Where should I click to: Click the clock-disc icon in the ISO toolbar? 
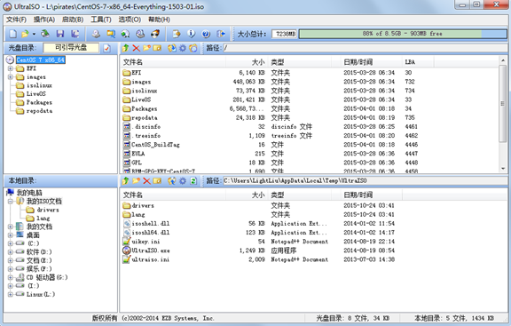pos(193,48)
